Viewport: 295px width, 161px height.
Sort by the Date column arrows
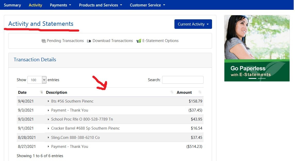pyautogui.click(x=41, y=92)
